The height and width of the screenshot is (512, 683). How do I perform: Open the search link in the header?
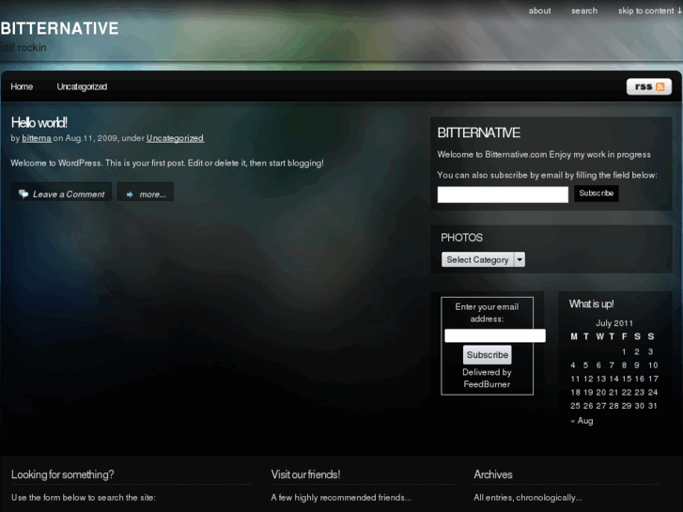(584, 11)
